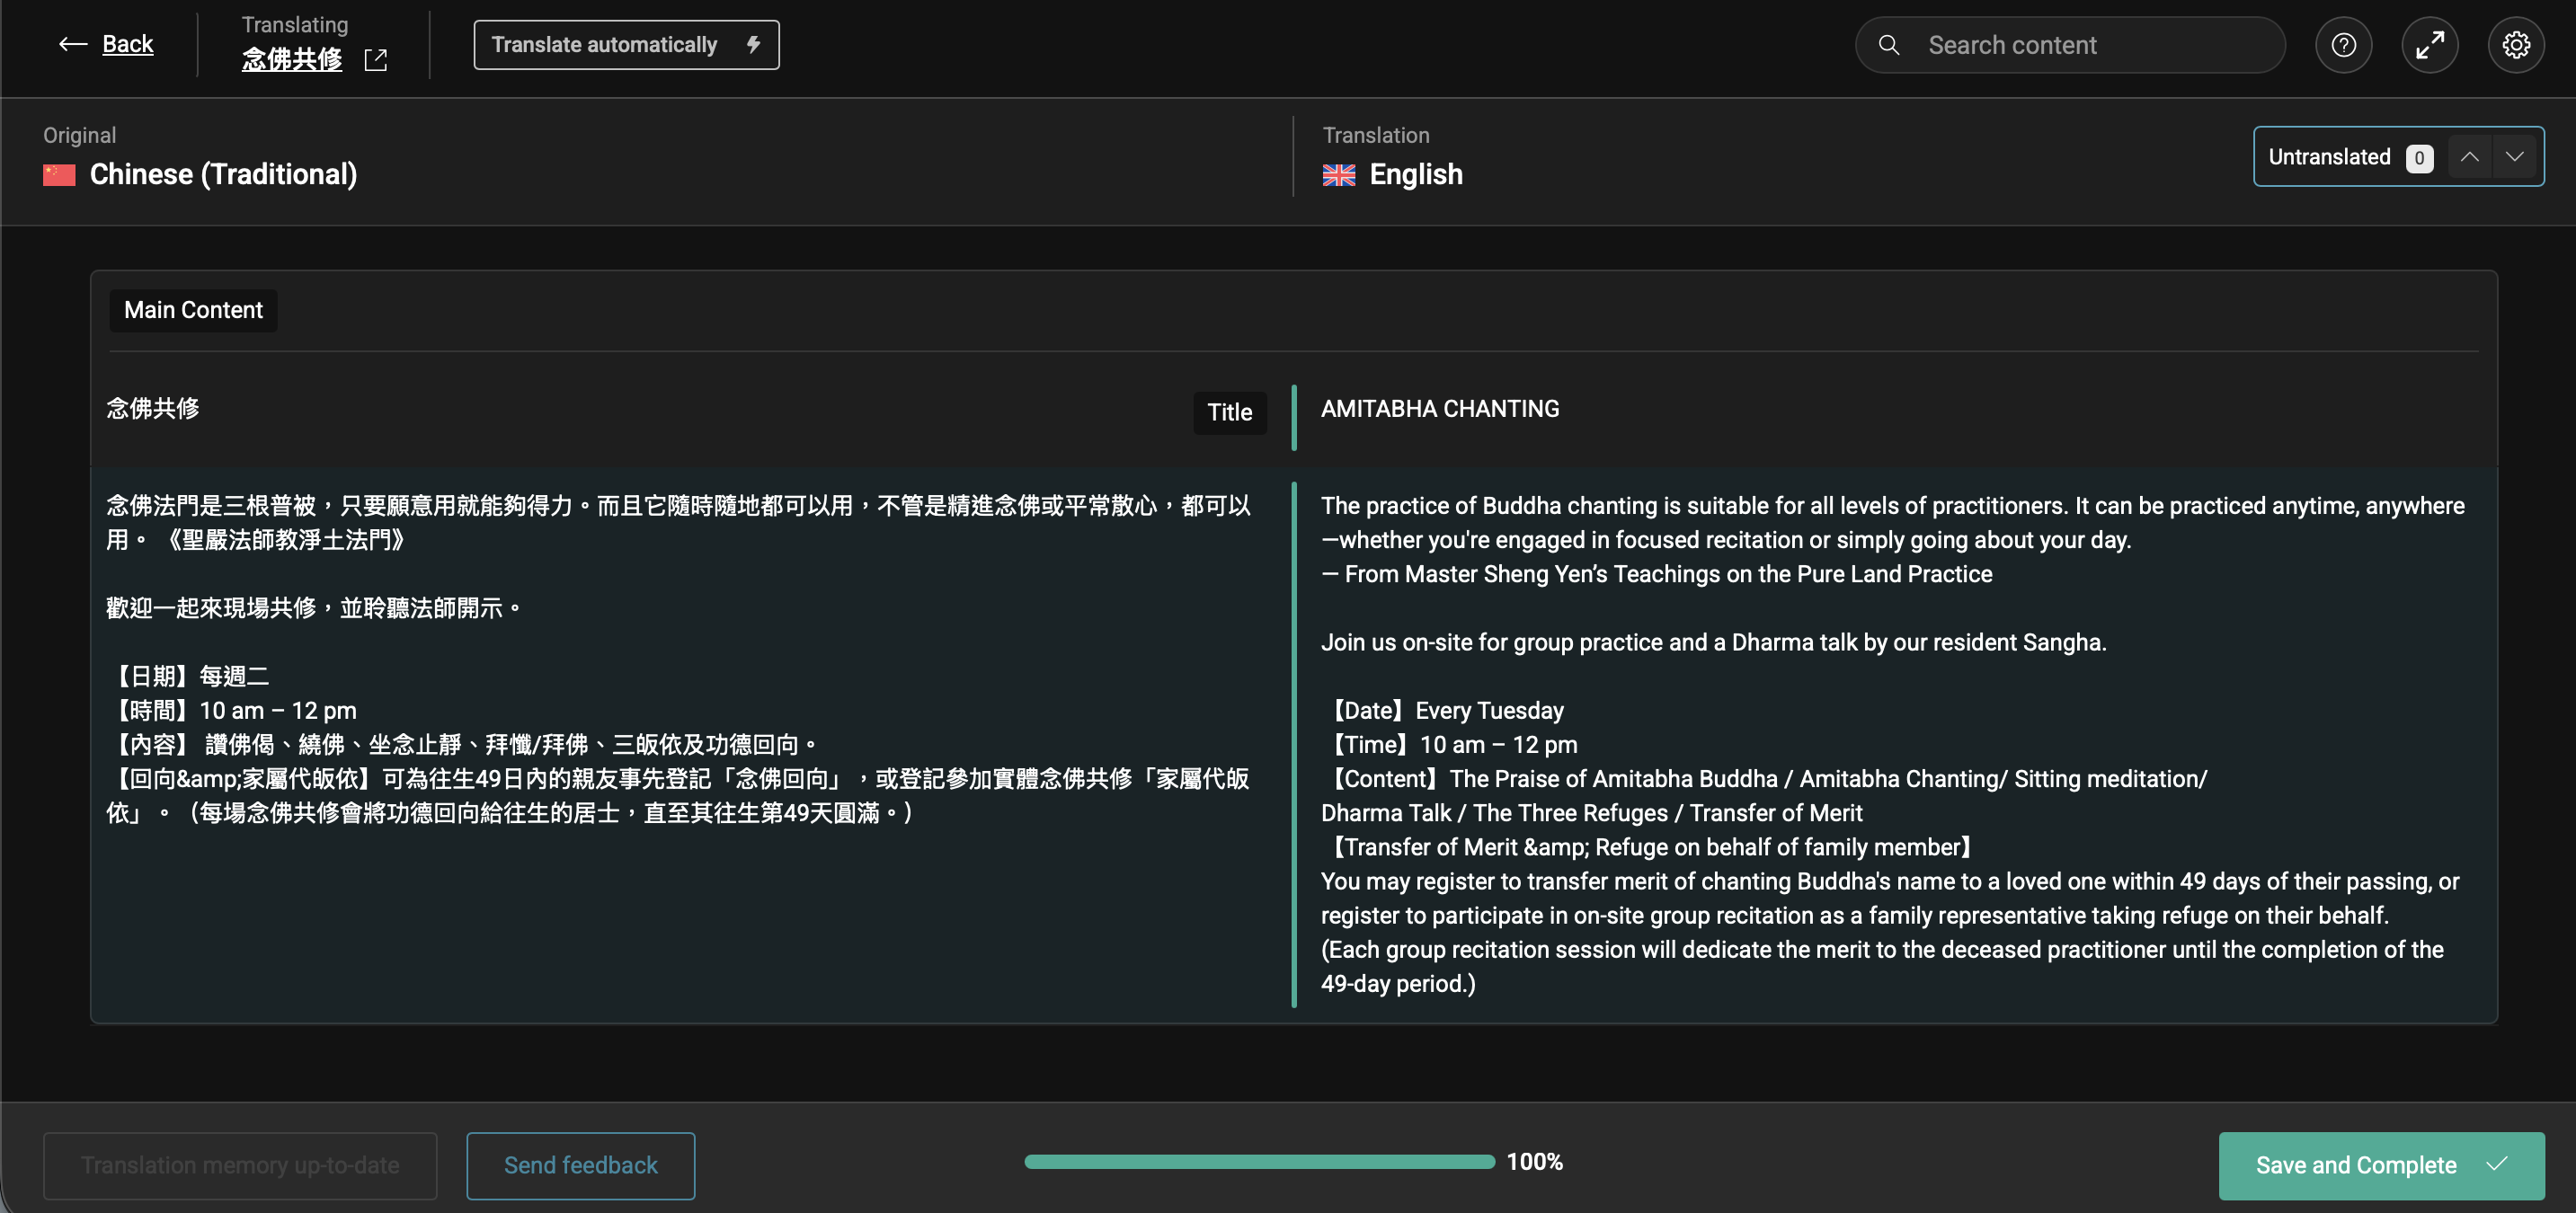Image resolution: width=2576 pixels, height=1213 pixels.
Task: Click the Title field label
Action: pos(1229,412)
